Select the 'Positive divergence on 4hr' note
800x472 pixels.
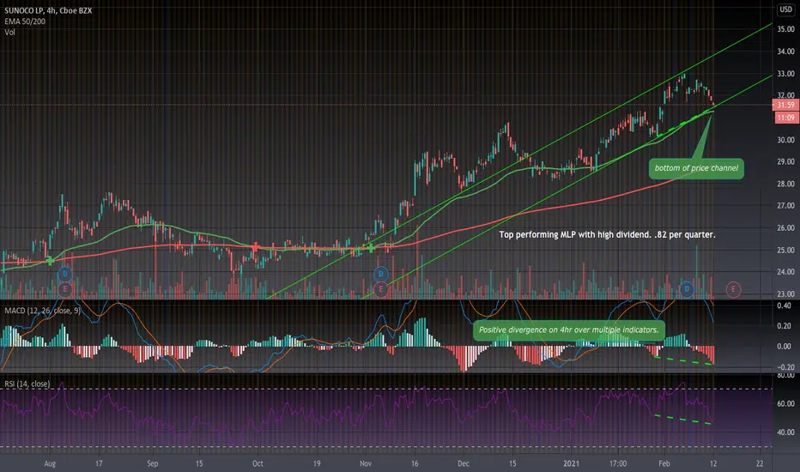click(569, 330)
